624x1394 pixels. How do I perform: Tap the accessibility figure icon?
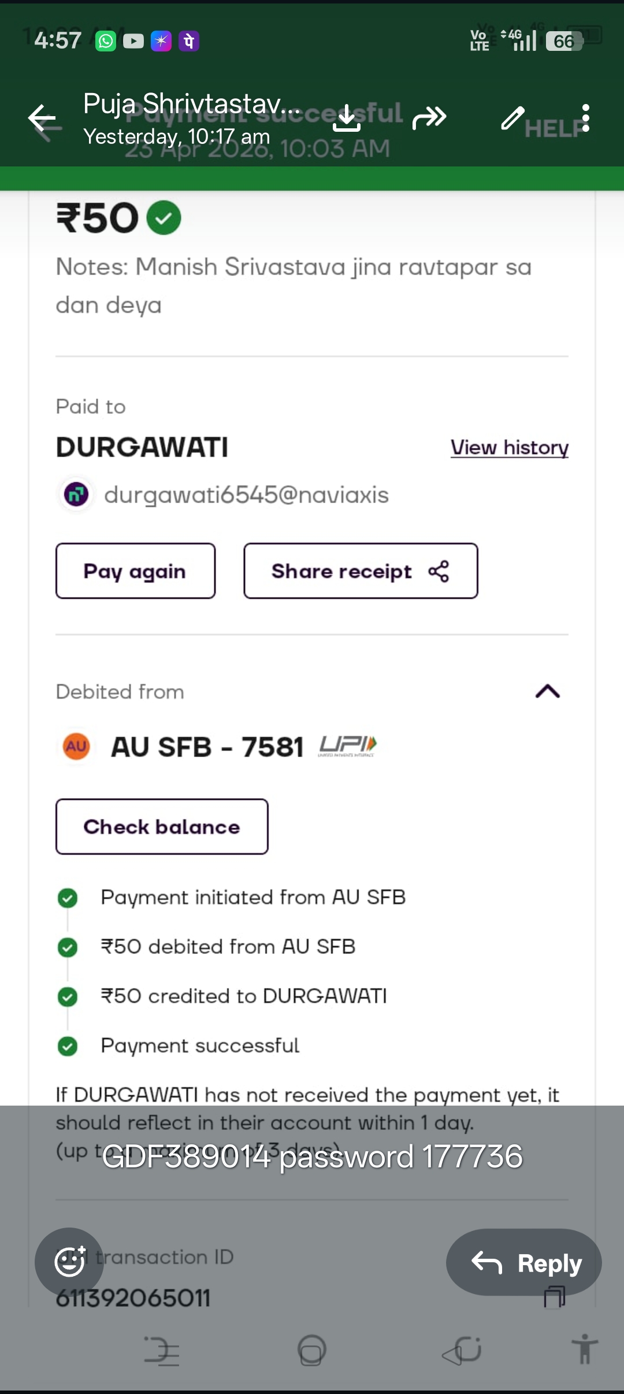coord(585,1349)
